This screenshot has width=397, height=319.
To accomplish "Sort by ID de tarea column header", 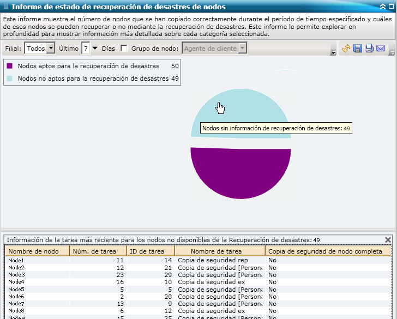I will click(x=150, y=251).
